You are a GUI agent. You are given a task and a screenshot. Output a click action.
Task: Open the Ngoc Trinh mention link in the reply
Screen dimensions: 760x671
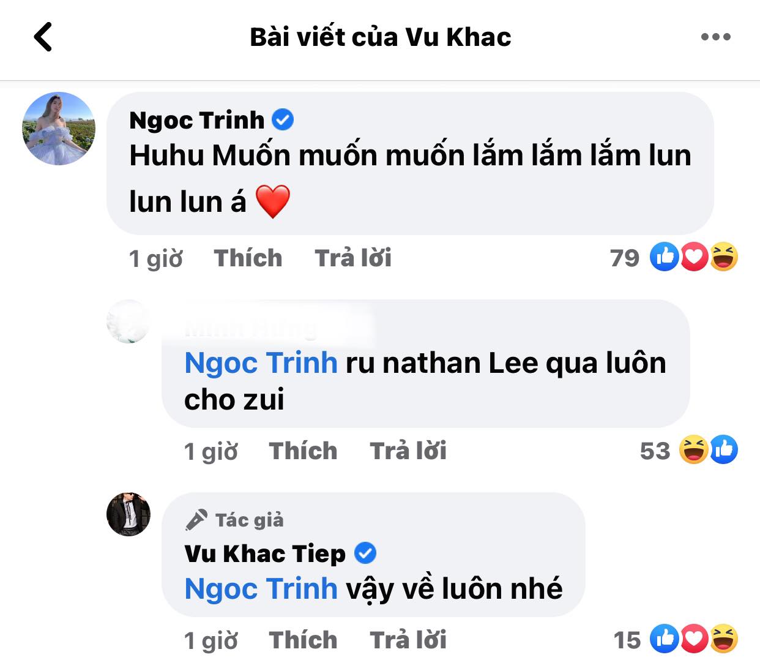tap(261, 362)
